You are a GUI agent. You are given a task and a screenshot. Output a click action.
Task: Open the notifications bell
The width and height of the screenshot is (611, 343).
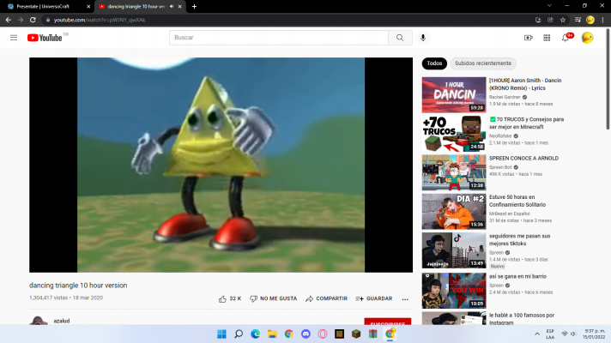566,38
